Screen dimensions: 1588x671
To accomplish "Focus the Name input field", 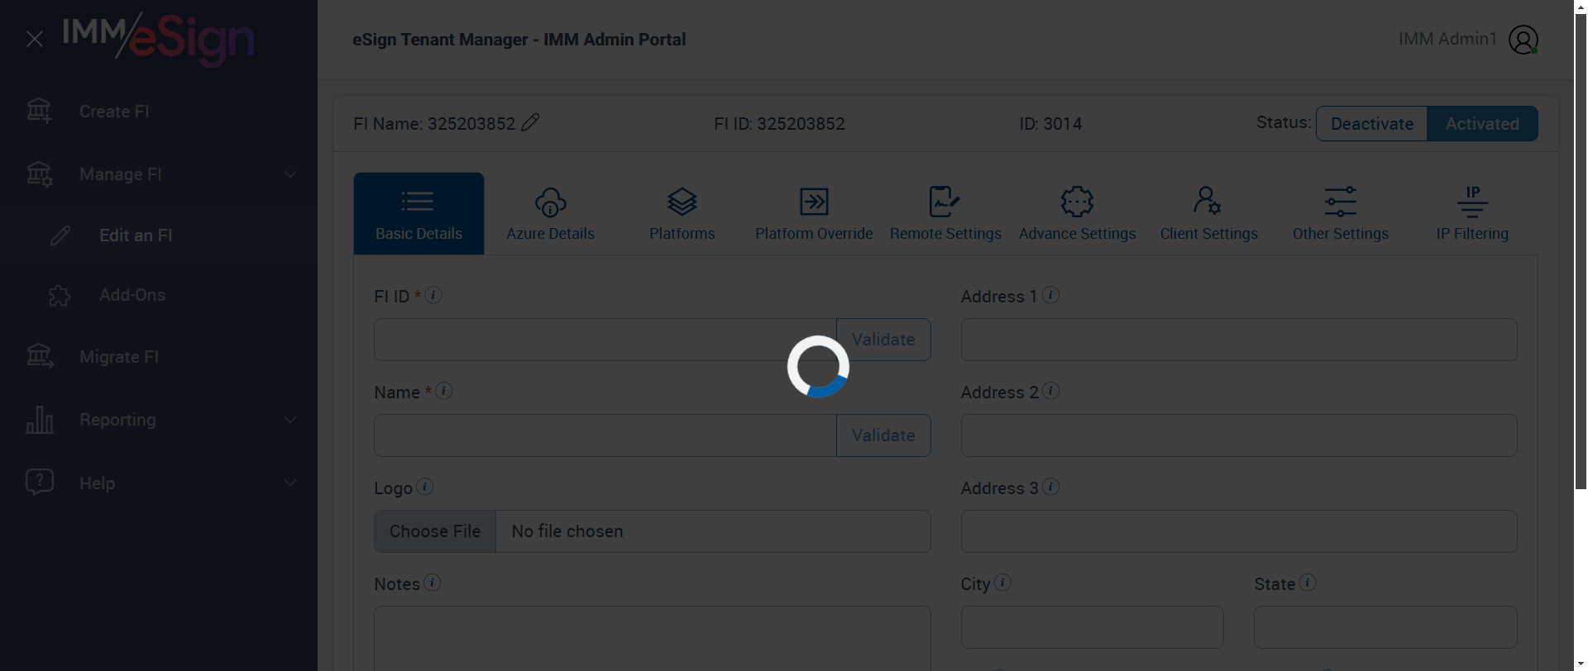I will point(605,435).
